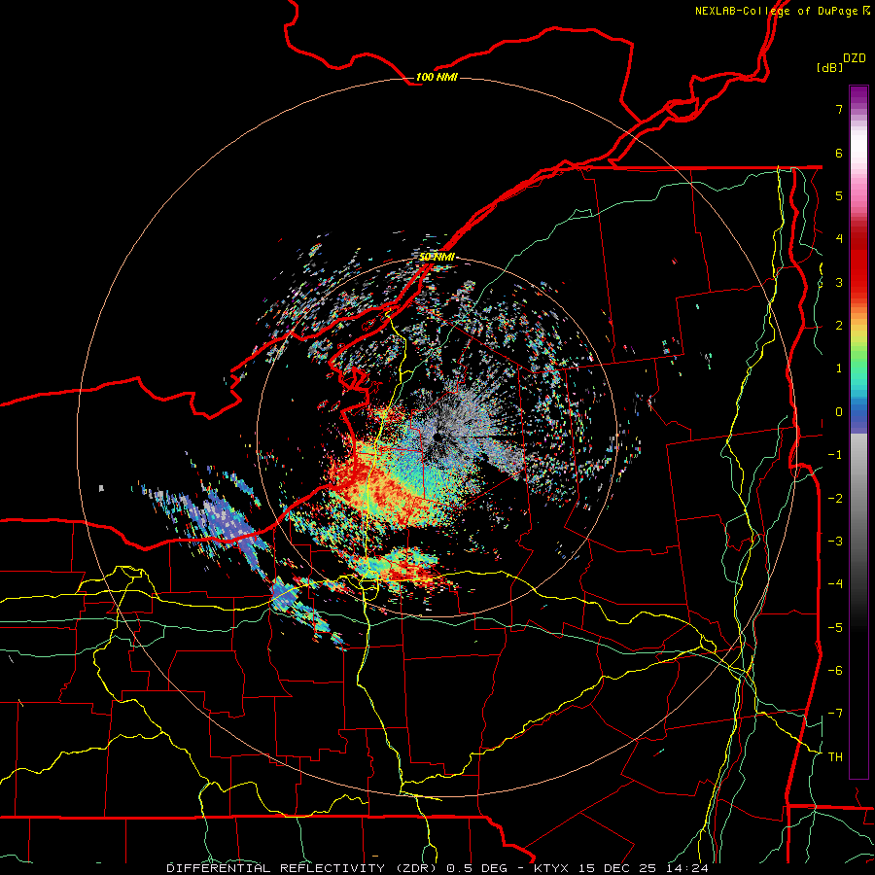Select the 1 dB scale label

[x=839, y=368]
